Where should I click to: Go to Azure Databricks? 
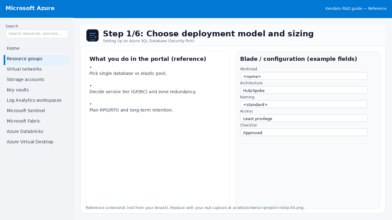(37, 131)
